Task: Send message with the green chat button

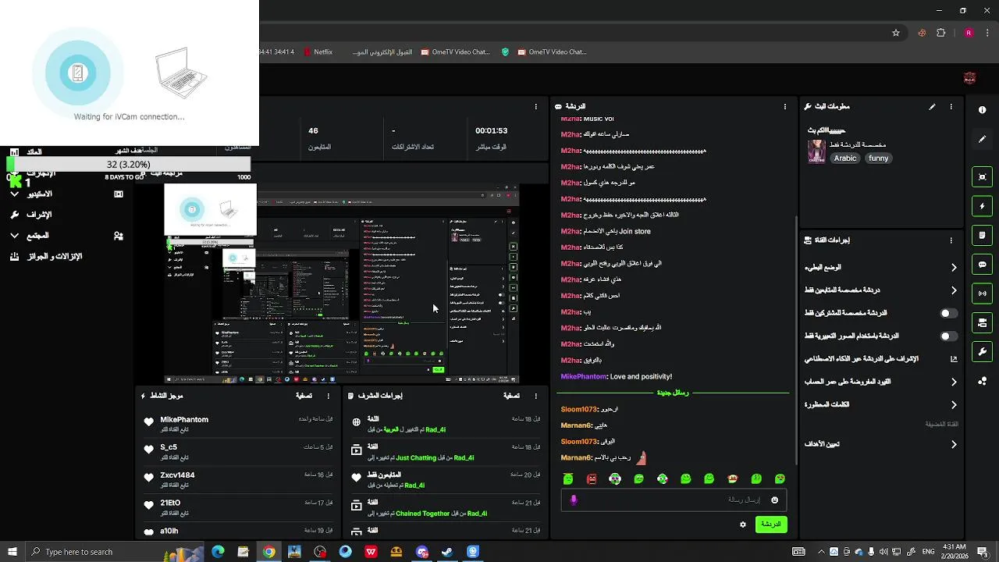Action: [x=771, y=525]
